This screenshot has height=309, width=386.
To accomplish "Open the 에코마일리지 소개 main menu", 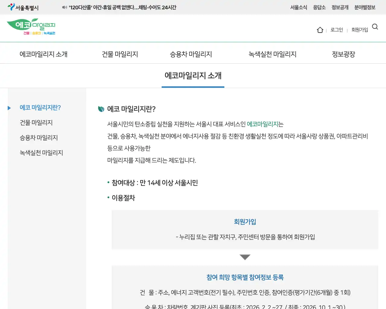I will click(43, 54).
